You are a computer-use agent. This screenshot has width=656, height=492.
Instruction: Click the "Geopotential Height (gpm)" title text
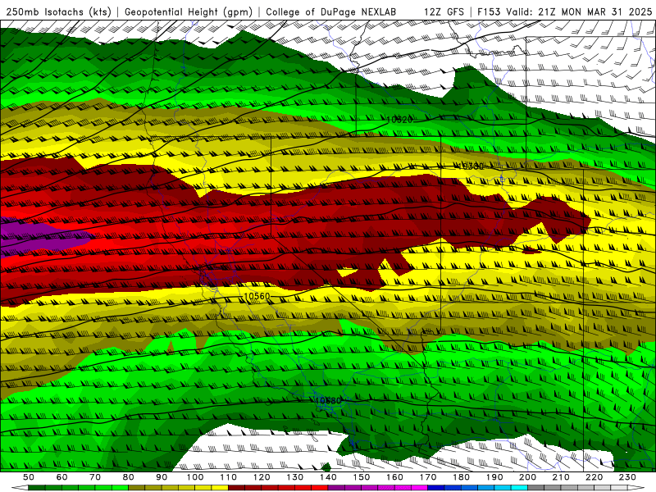click(x=189, y=11)
